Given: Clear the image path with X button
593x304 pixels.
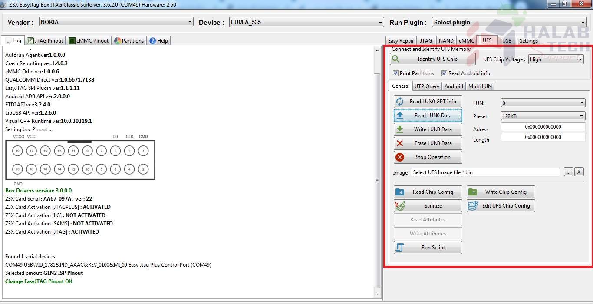Looking at the screenshot, I should coord(579,172).
